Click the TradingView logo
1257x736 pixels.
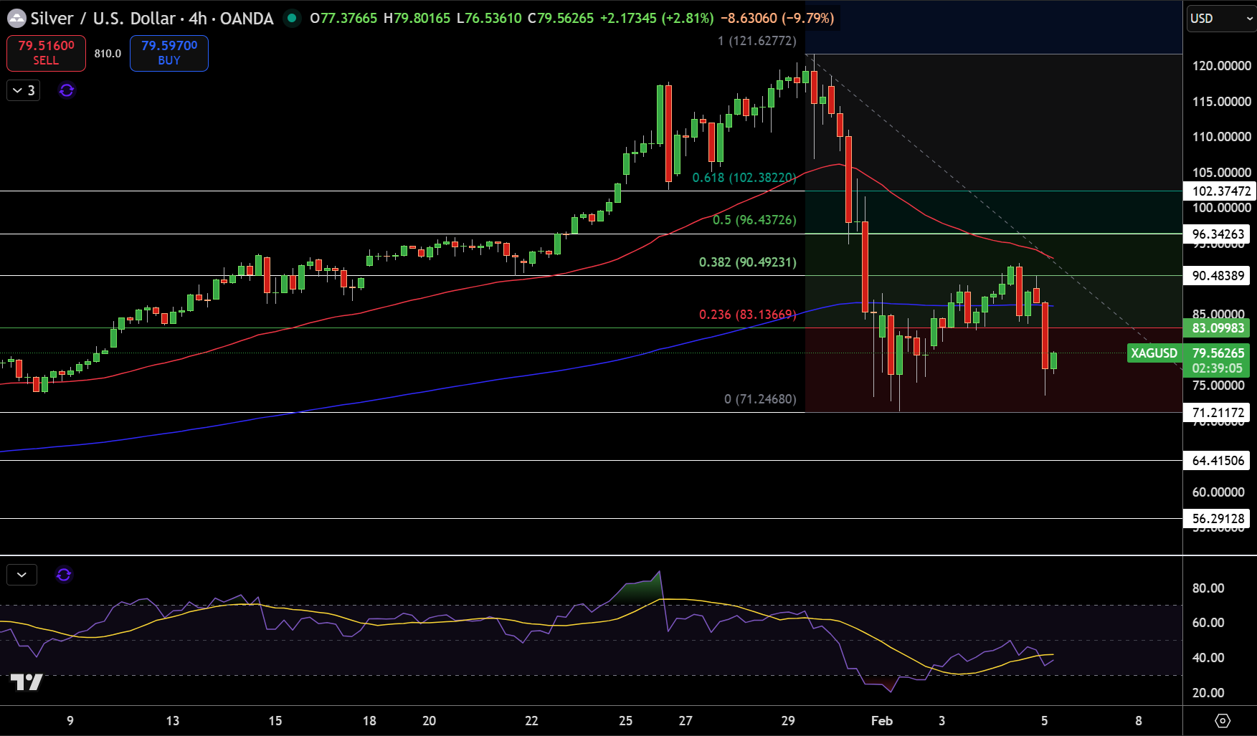tap(27, 682)
